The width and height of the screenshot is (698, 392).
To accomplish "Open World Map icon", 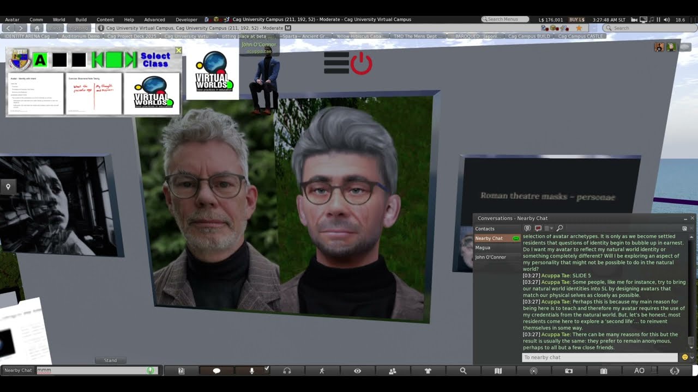I will pyautogui.click(x=498, y=371).
